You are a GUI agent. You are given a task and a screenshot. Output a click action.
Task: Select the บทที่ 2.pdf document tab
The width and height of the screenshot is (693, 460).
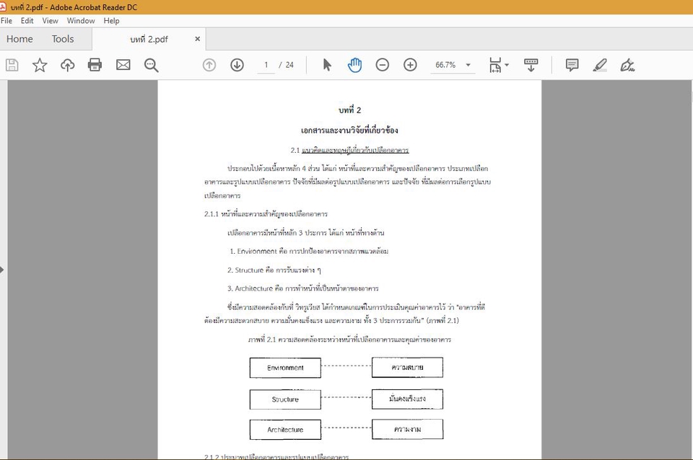point(149,39)
